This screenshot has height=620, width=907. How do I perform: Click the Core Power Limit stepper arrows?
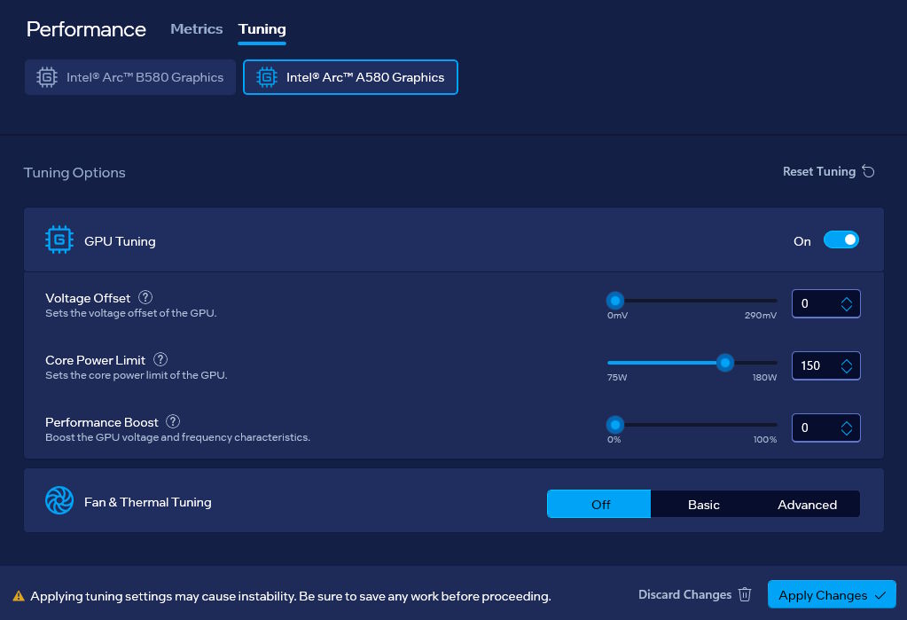click(846, 365)
